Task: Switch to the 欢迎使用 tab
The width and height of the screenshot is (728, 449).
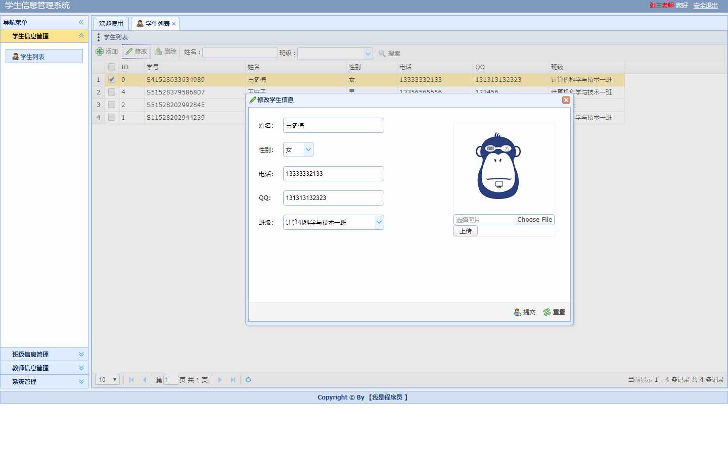Action: click(111, 24)
